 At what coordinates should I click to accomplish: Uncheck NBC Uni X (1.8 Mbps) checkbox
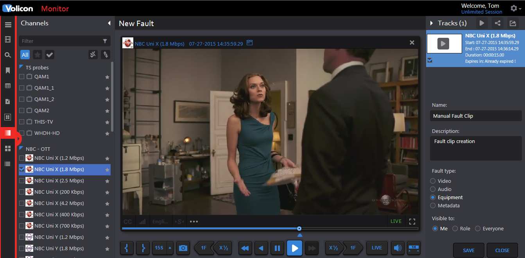click(22, 169)
